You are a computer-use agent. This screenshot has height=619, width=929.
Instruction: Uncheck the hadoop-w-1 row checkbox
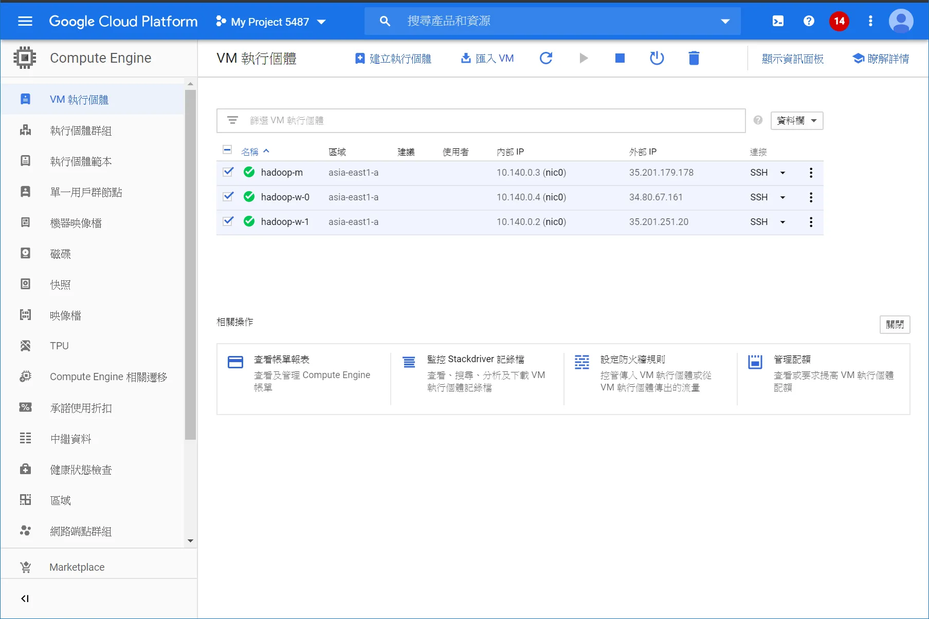228,221
